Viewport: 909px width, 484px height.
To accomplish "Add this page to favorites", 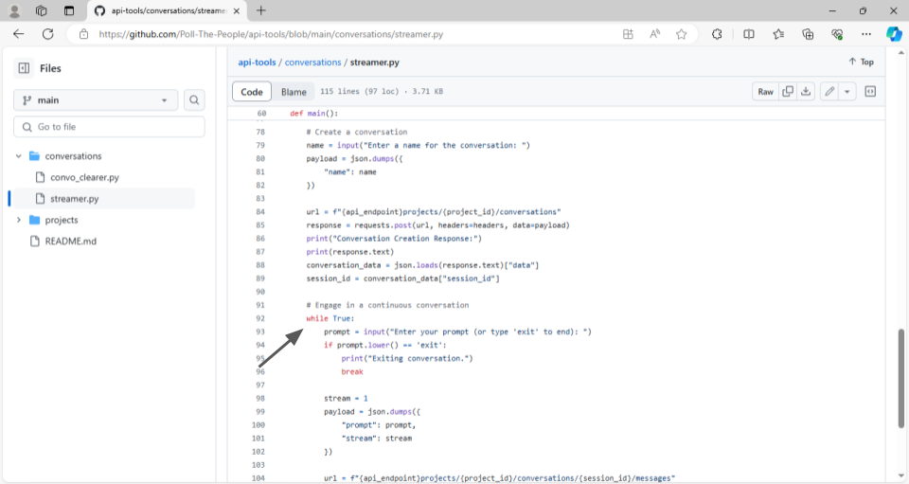I will point(681,34).
